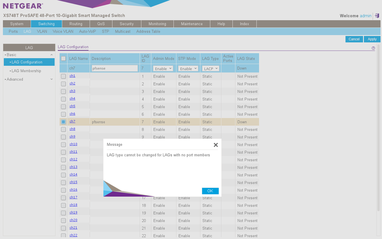Image resolution: width=382 pixels, height=239 pixels.
Task: Select LAG Configuration in sidebar
Action: click(x=29, y=62)
